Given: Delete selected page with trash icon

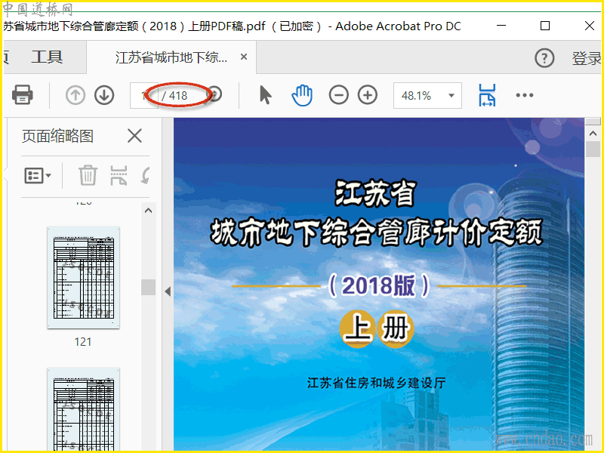Looking at the screenshot, I should (88, 175).
